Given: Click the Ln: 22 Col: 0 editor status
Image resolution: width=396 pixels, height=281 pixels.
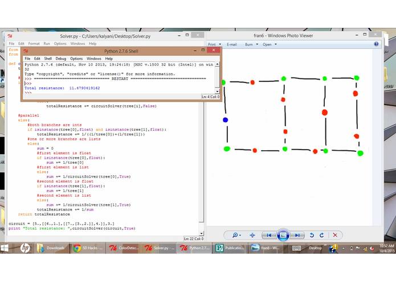Looking at the screenshot, I should point(194,239).
